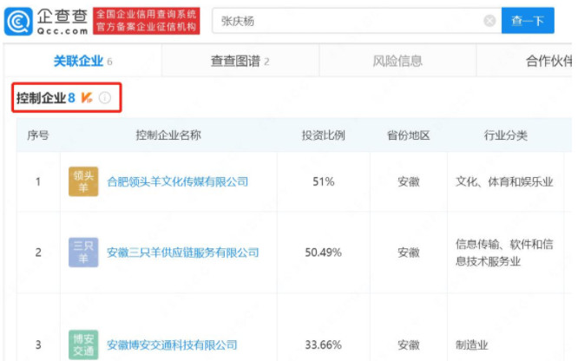Click the 全国企业信用查询系统 red banner
The height and width of the screenshot is (361, 578).
coord(147,21)
